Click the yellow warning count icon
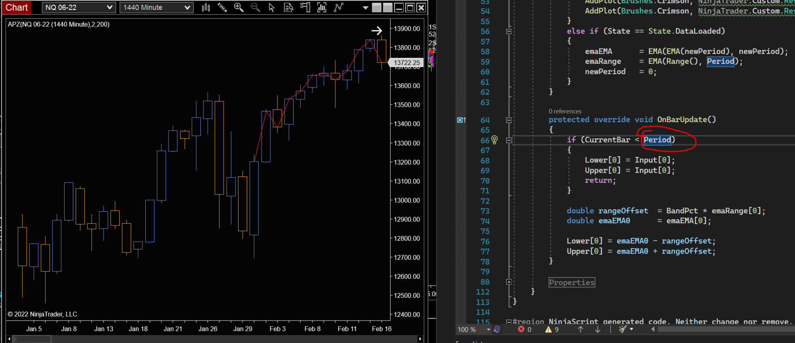The image size is (795, 343). tap(548, 329)
